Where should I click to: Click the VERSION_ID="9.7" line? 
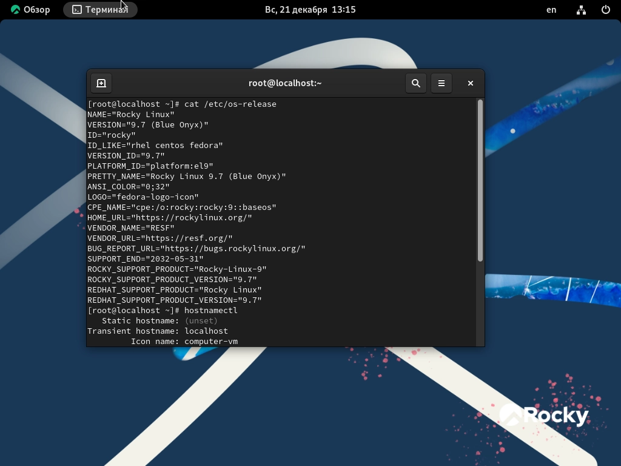pyautogui.click(x=126, y=156)
